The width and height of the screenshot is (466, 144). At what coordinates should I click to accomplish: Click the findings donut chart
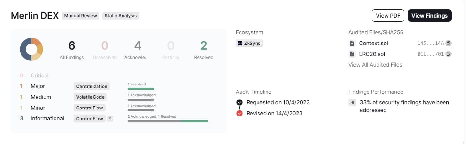31,49
